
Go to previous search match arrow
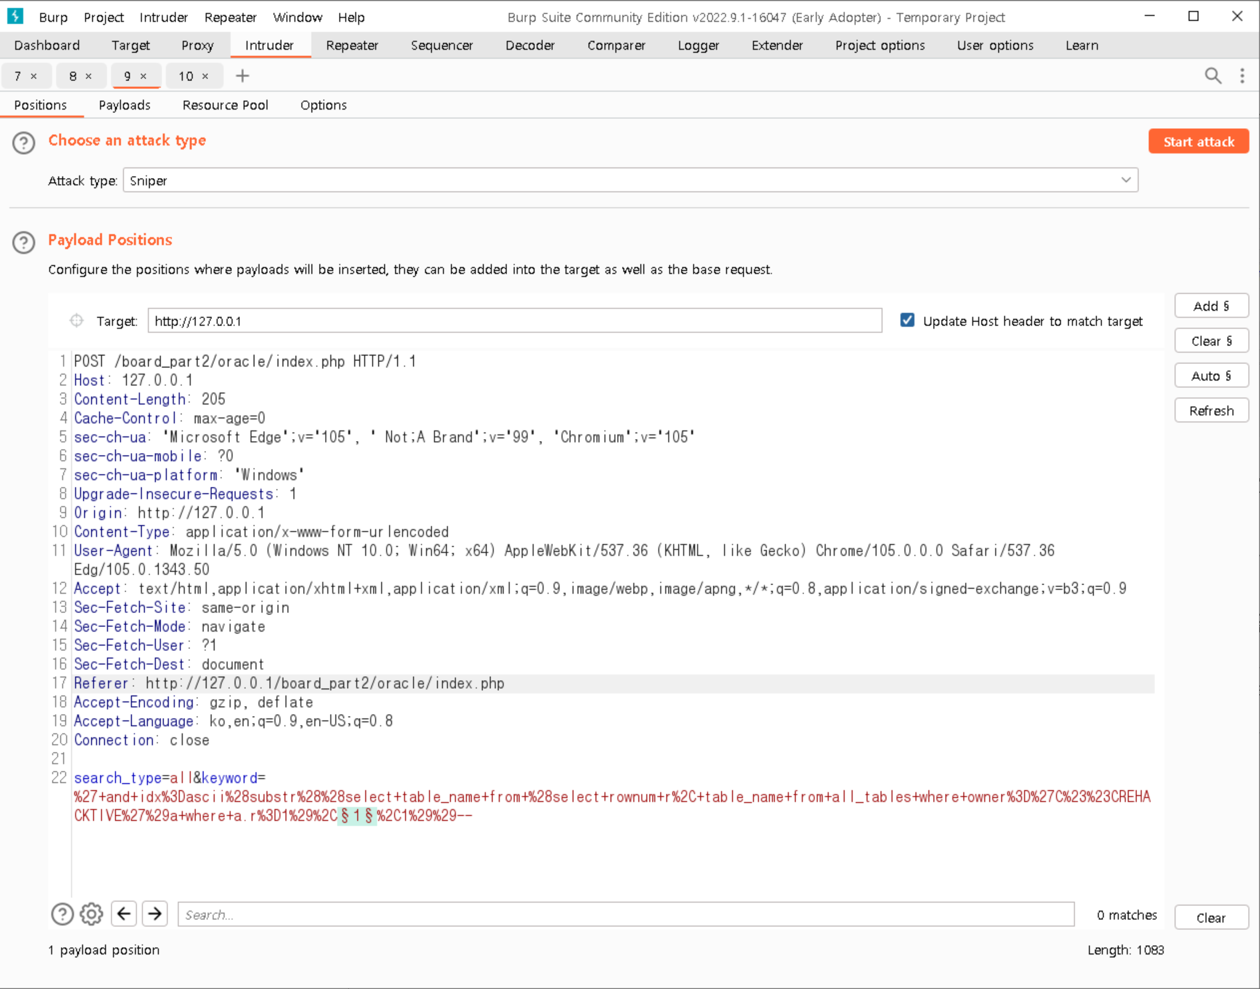(x=124, y=914)
